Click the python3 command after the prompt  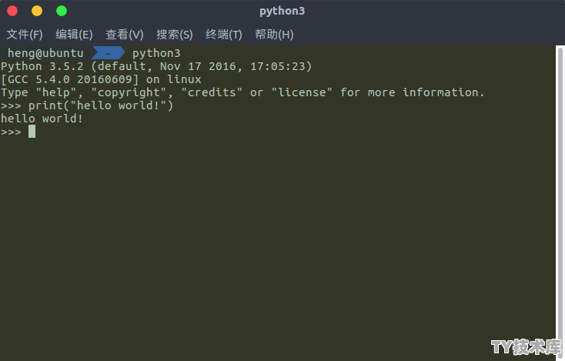[156, 53]
